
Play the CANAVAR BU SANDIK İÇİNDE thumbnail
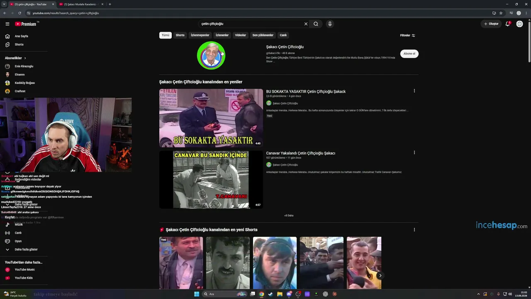point(211,179)
